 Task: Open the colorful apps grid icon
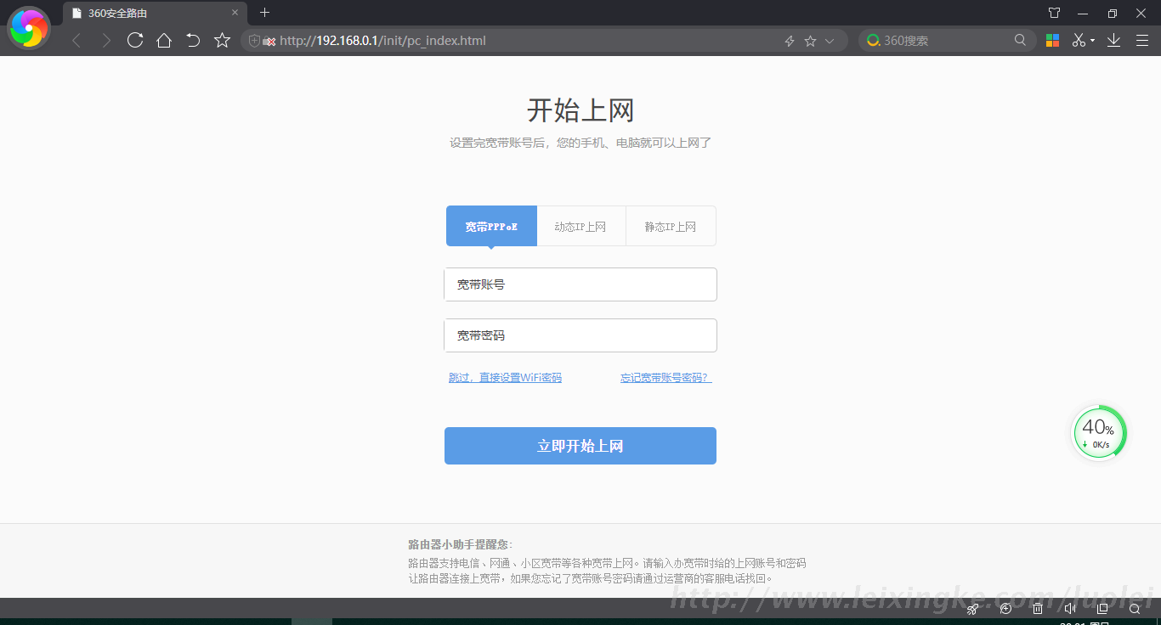pyautogui.click(x=1052, y=40)
